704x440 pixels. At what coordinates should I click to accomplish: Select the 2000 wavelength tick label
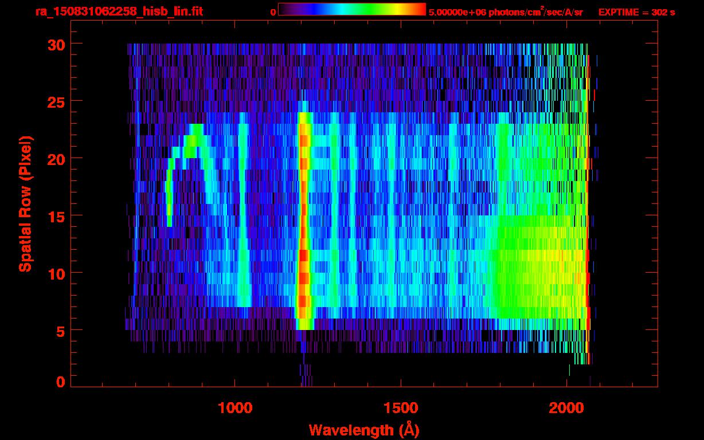(x=567, y=408)
